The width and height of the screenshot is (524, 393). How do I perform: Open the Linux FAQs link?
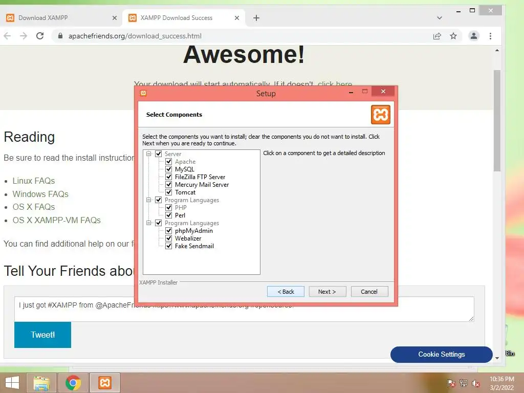34,181
